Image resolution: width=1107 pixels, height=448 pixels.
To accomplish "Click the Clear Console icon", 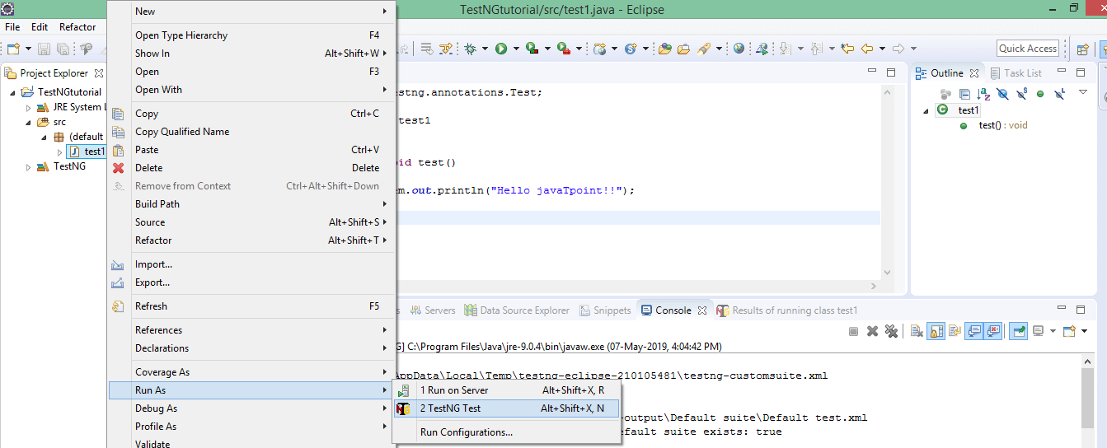I will tap(917, 331).
